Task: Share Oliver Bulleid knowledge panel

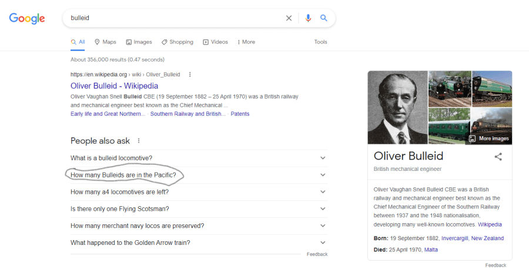Action: pyautogui.click(x=498, y=157)
